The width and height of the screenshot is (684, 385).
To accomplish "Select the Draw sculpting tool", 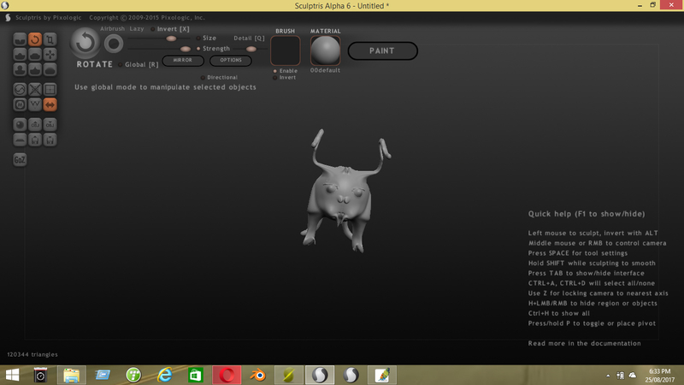I will coord(20,55).
